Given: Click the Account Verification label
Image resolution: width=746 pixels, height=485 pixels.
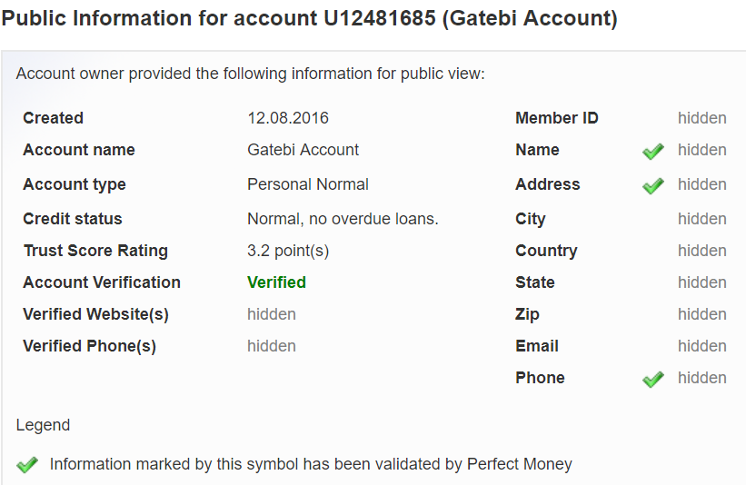Looking at the screenshot, I should (x=102, y=282).
